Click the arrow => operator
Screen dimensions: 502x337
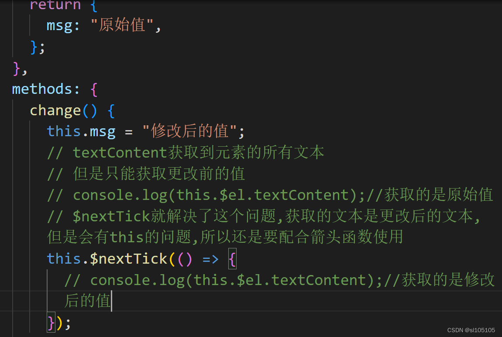210,258
